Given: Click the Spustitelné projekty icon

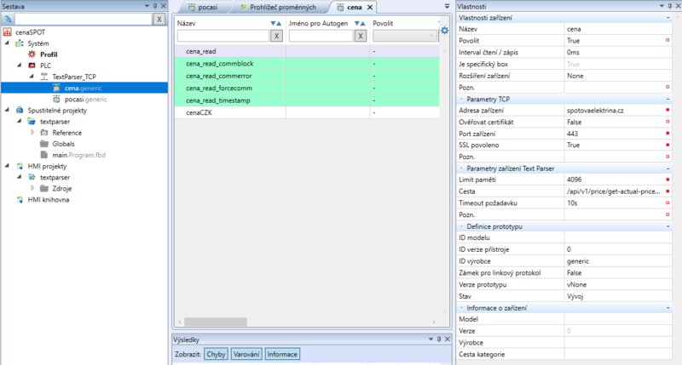Looking at the screenshot, I should click(x=20, y=110).
